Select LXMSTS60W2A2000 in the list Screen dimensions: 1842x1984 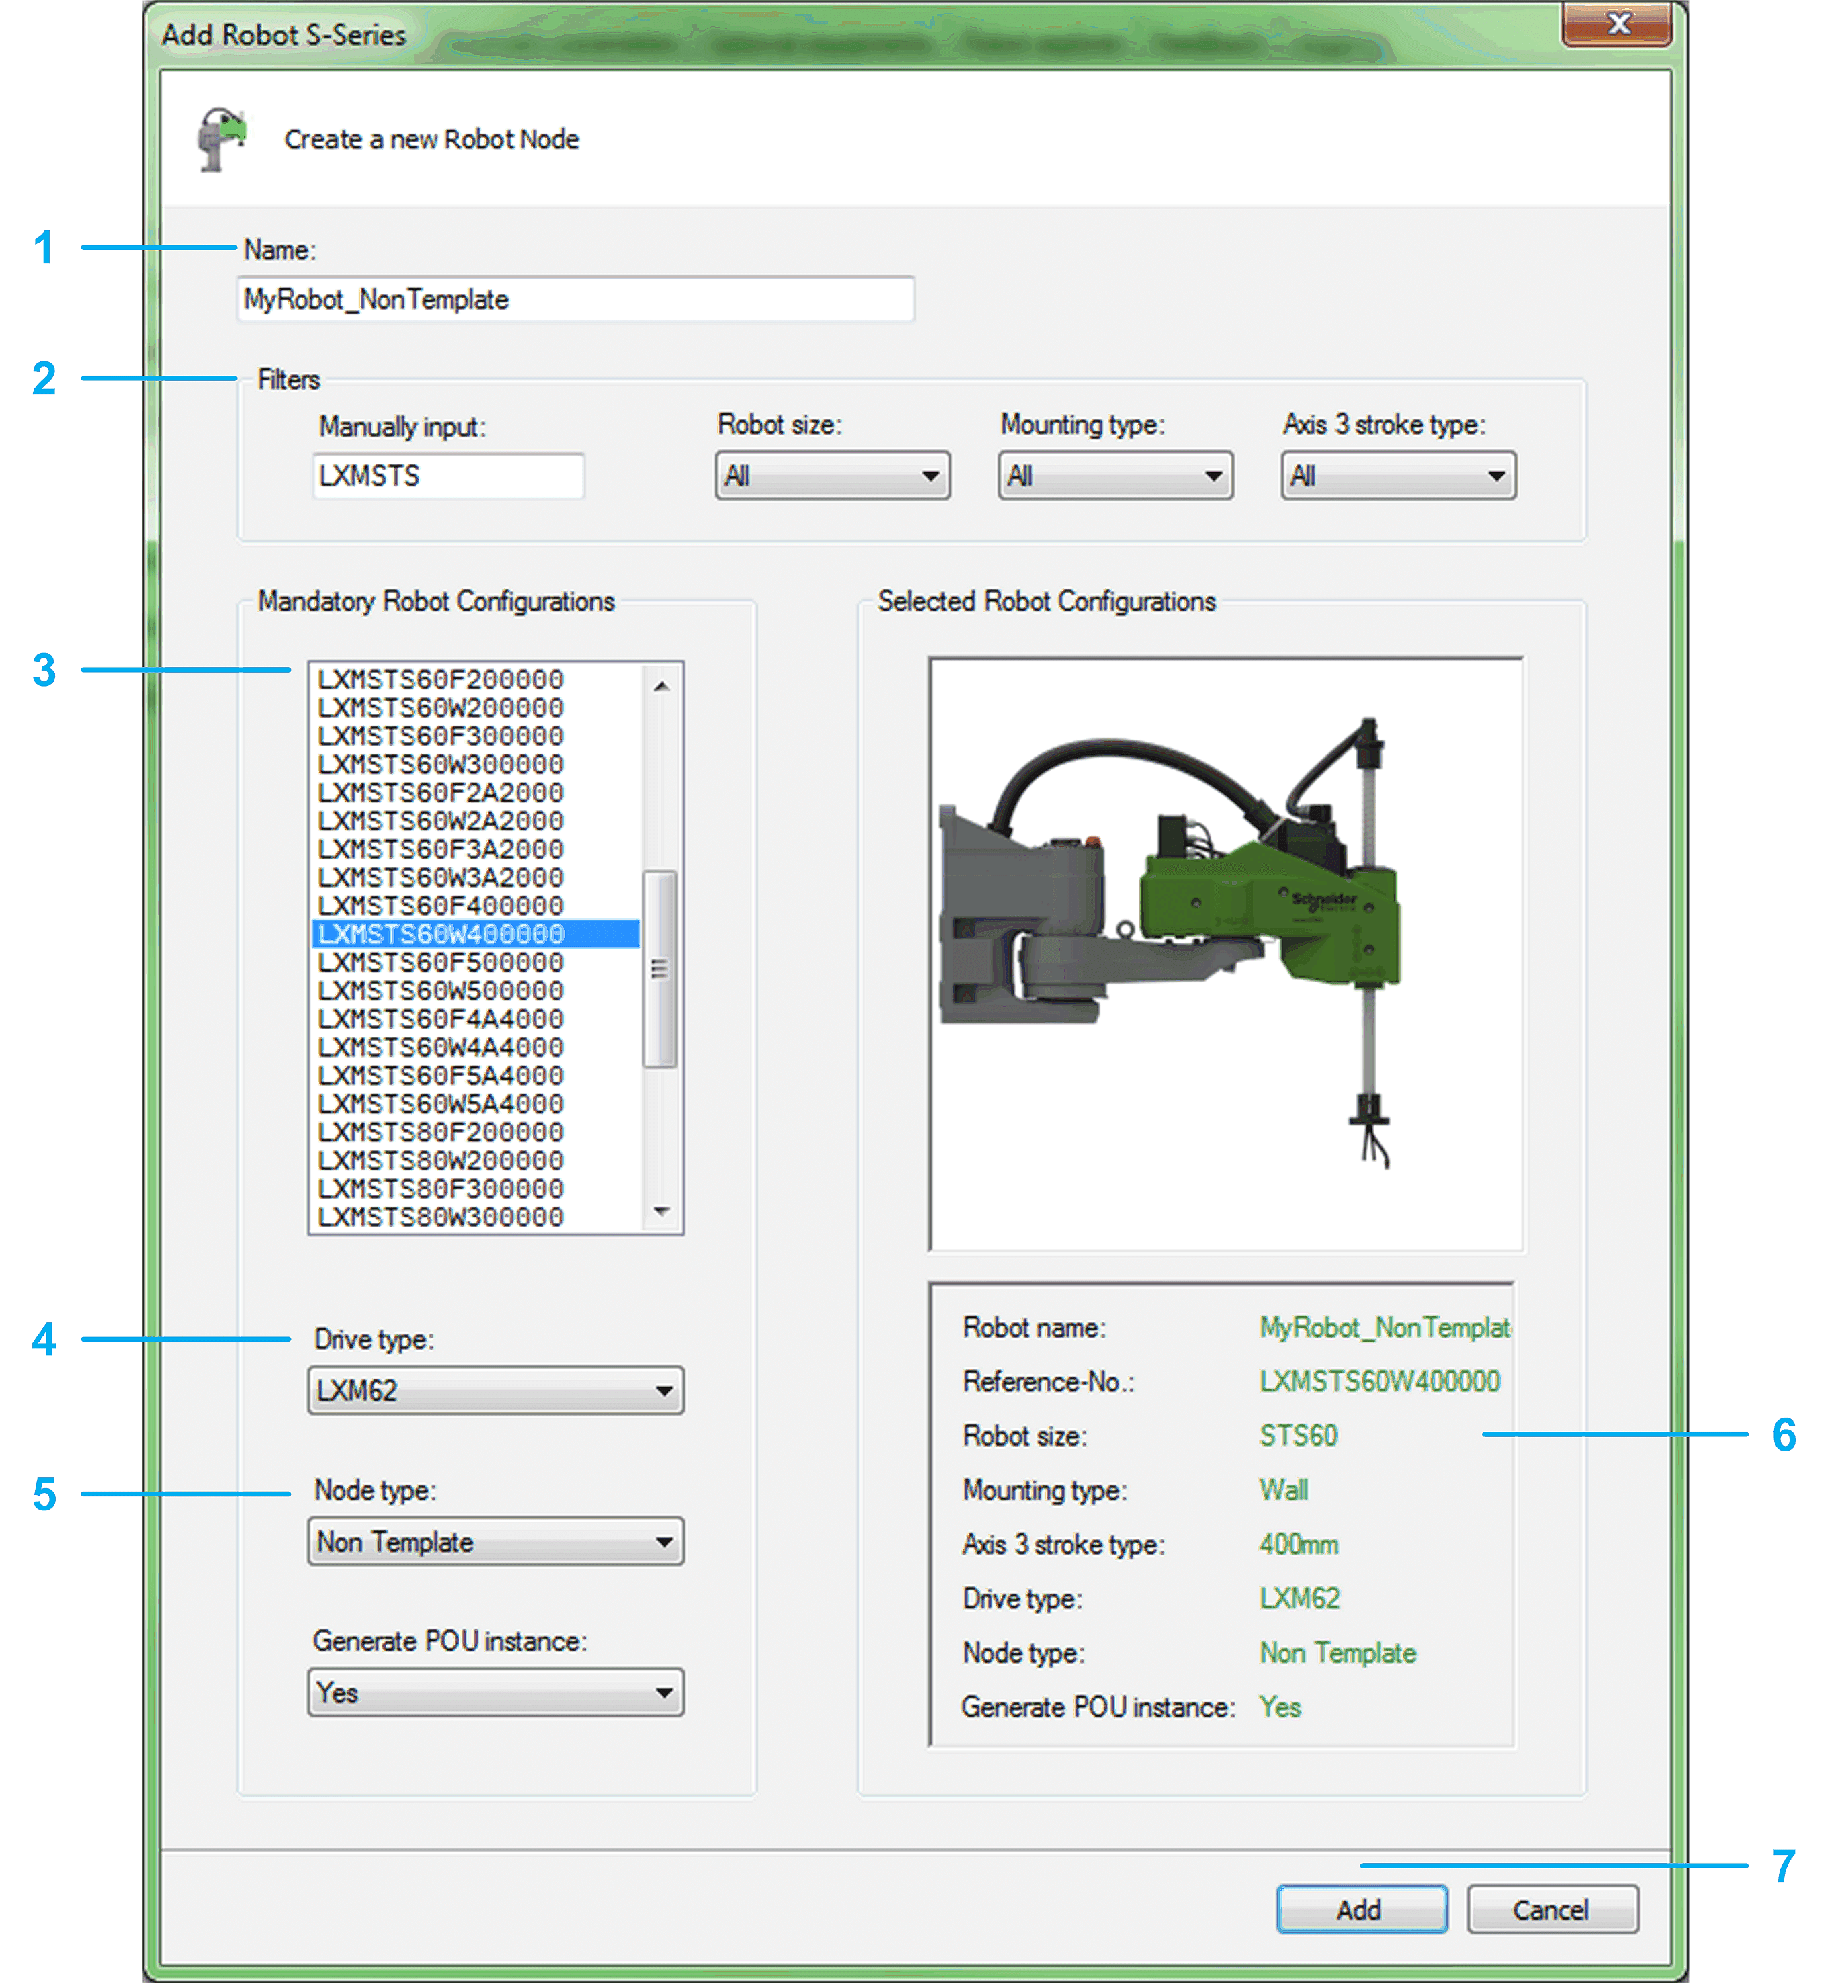tap(476, 820)
